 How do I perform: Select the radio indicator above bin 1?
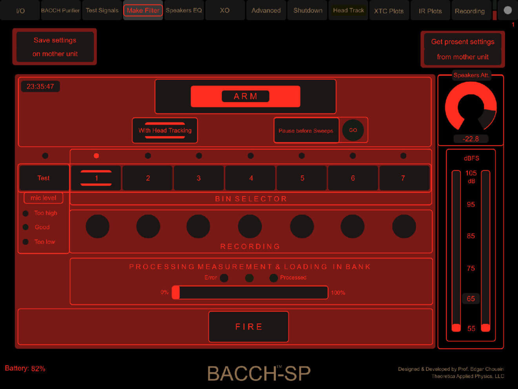pos(96,156)
